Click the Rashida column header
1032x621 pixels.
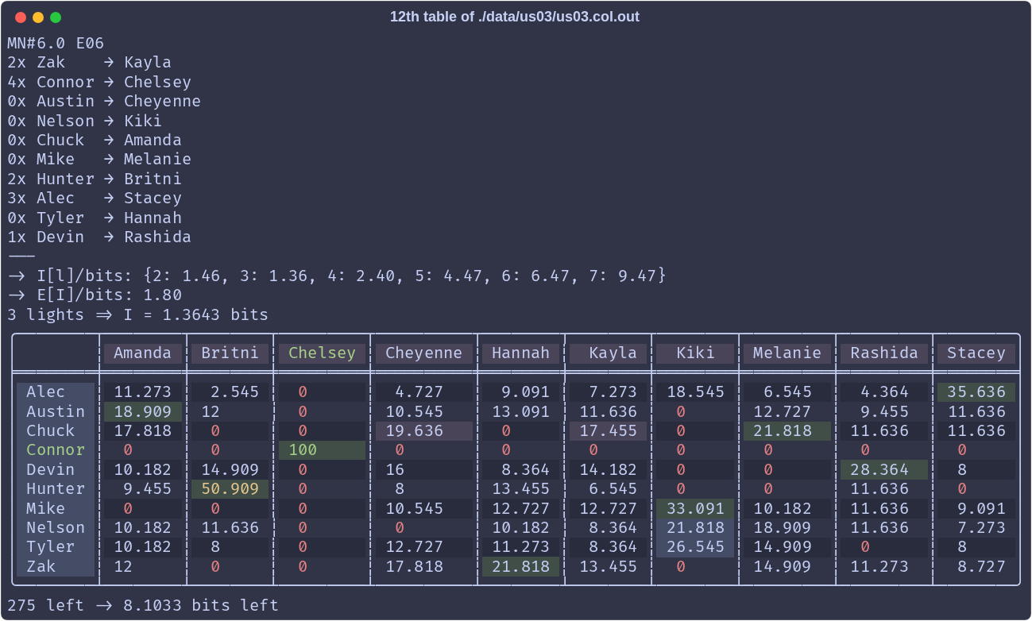pos(884,353)
